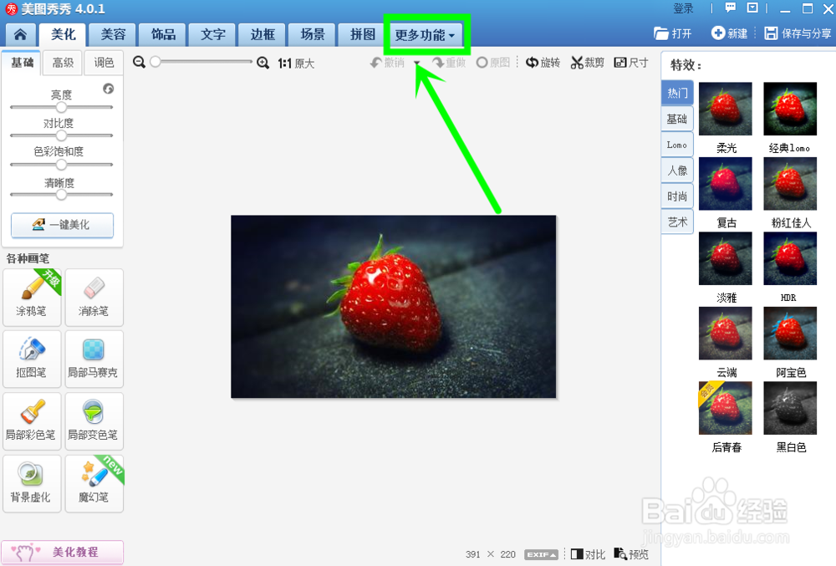Switch to the 拼图 tab

click(x=362, y=34)
